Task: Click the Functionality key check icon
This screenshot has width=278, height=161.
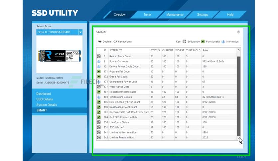Action: [203, 42]
